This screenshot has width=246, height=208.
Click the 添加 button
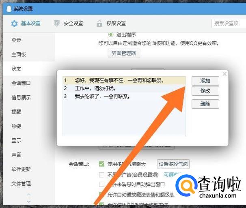[205, 81]
